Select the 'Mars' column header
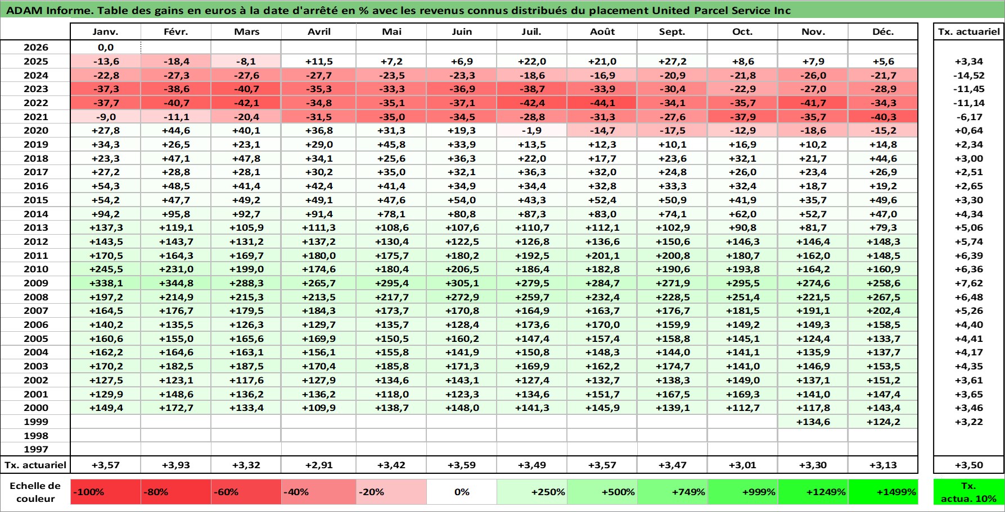The image size is (1005, 512). (x=246, y=31)
